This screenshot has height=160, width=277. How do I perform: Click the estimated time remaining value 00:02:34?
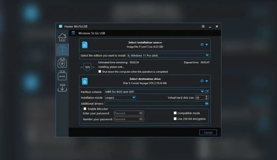(134, 62)
